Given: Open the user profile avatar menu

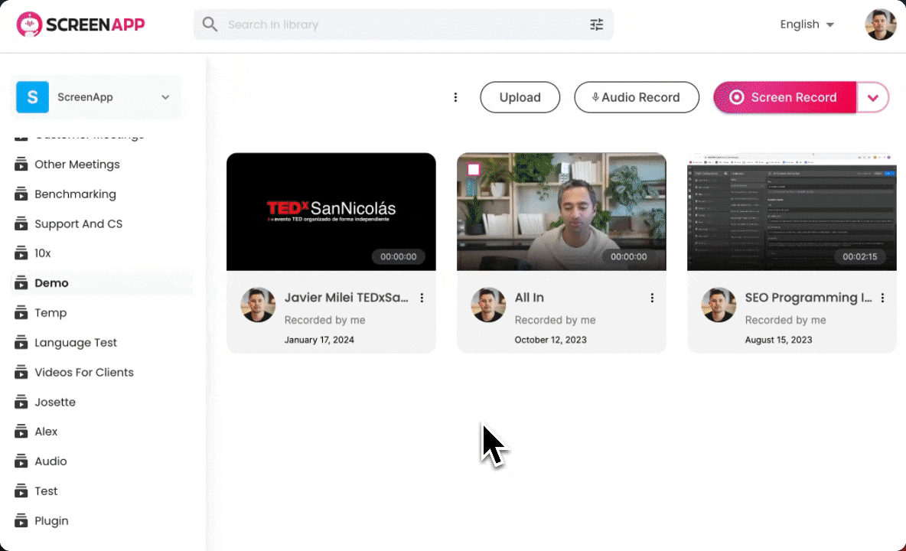Looking at the screenshot, I should 880,24.
